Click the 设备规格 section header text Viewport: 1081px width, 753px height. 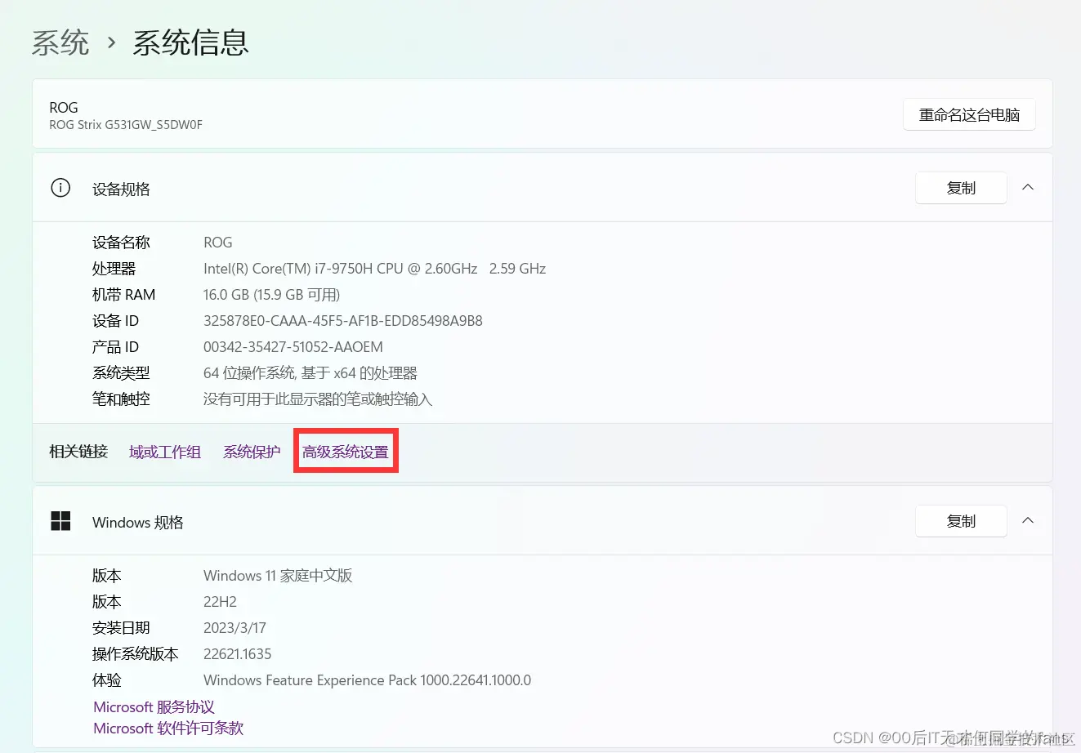pos(121,189)
